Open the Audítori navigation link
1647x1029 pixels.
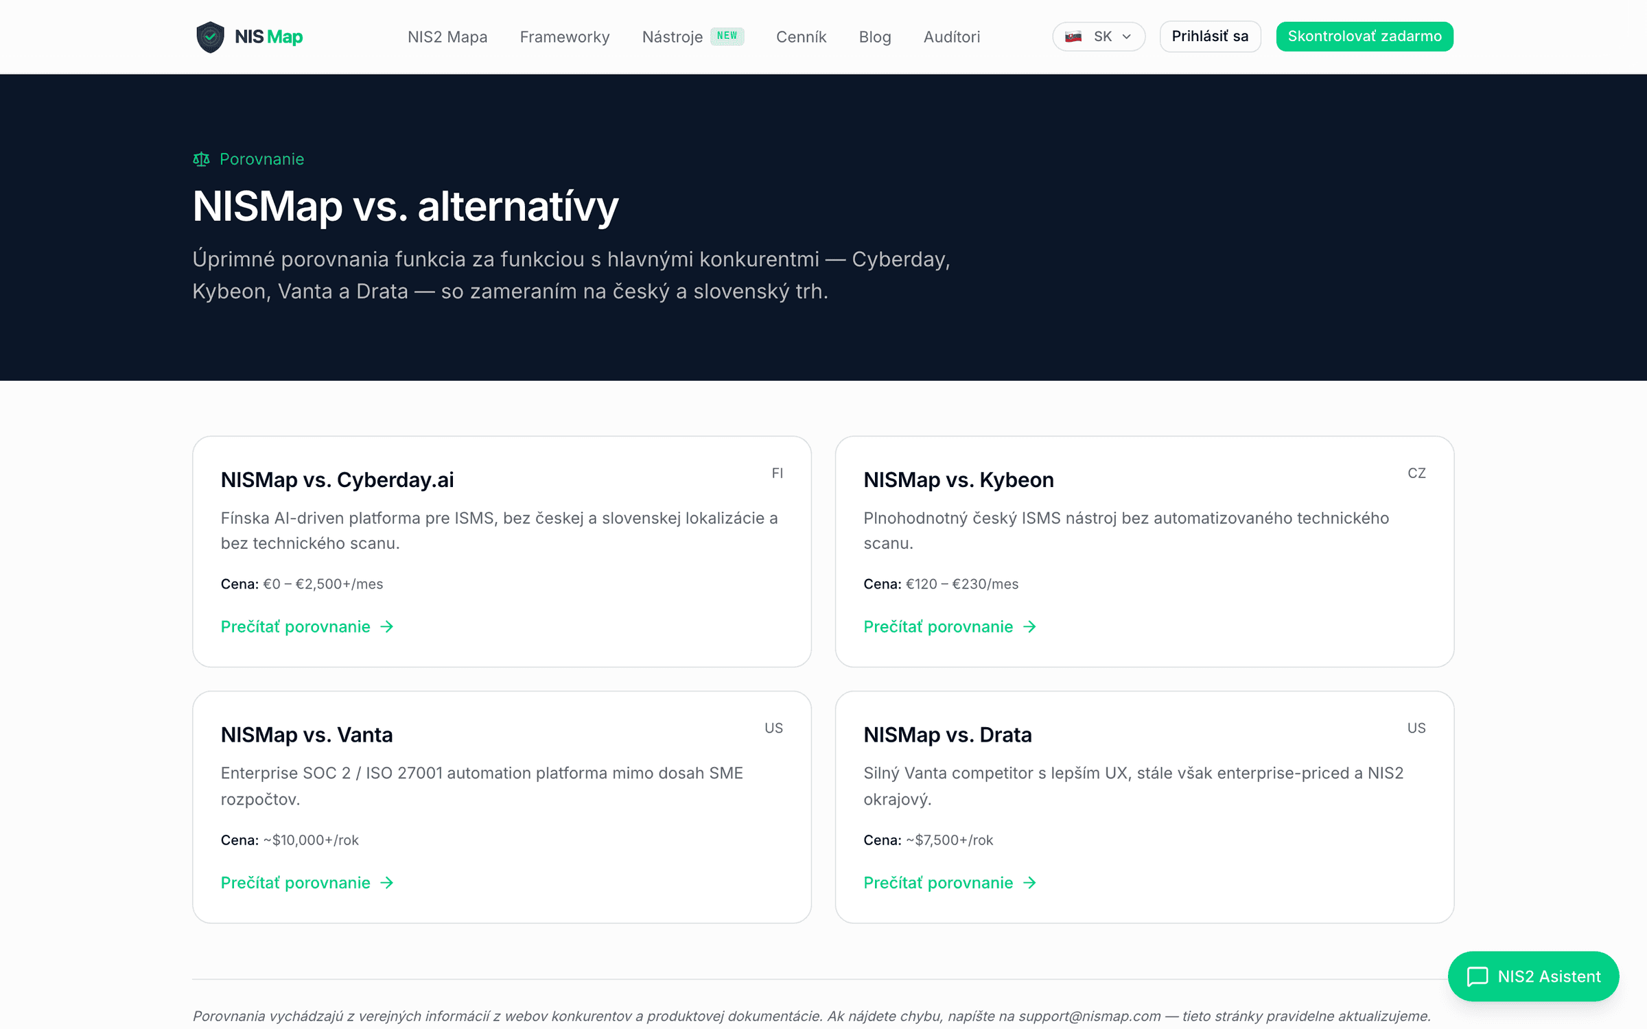(952, 37)
